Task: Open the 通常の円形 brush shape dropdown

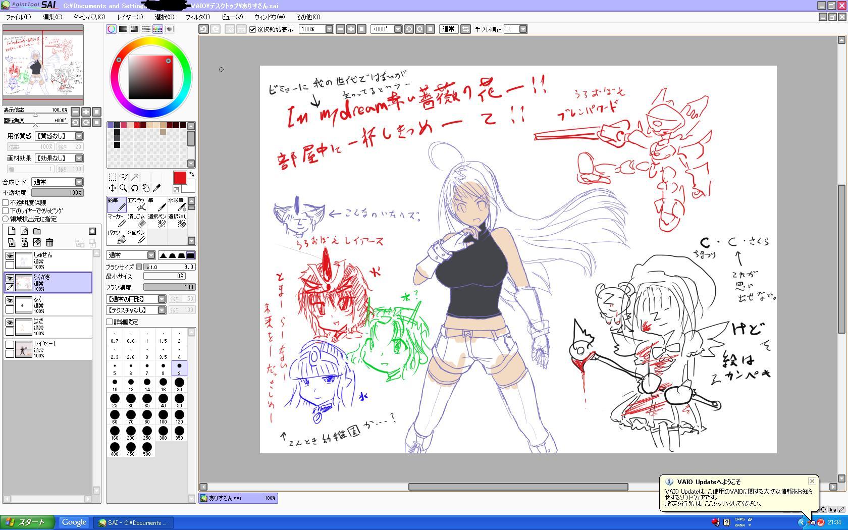Action: pos(136,299)
